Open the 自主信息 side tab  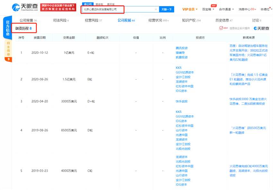pos(8,49)
